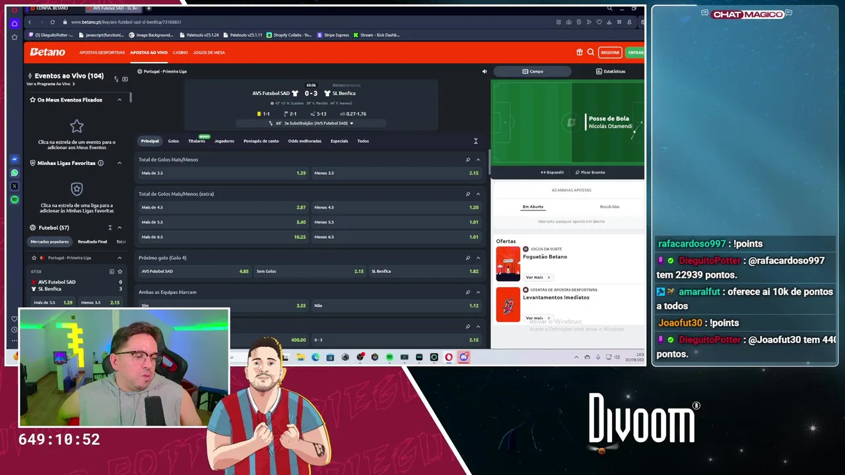The image size is (845, 475).
Task: Open Opera sidebar X (Twitter) icon
Action: pyautogui.click(x=15, y=186)
